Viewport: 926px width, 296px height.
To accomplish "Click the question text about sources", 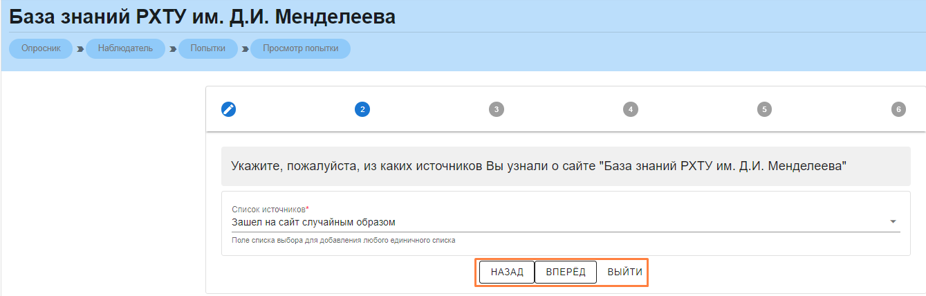I will [x=539, y=166].
